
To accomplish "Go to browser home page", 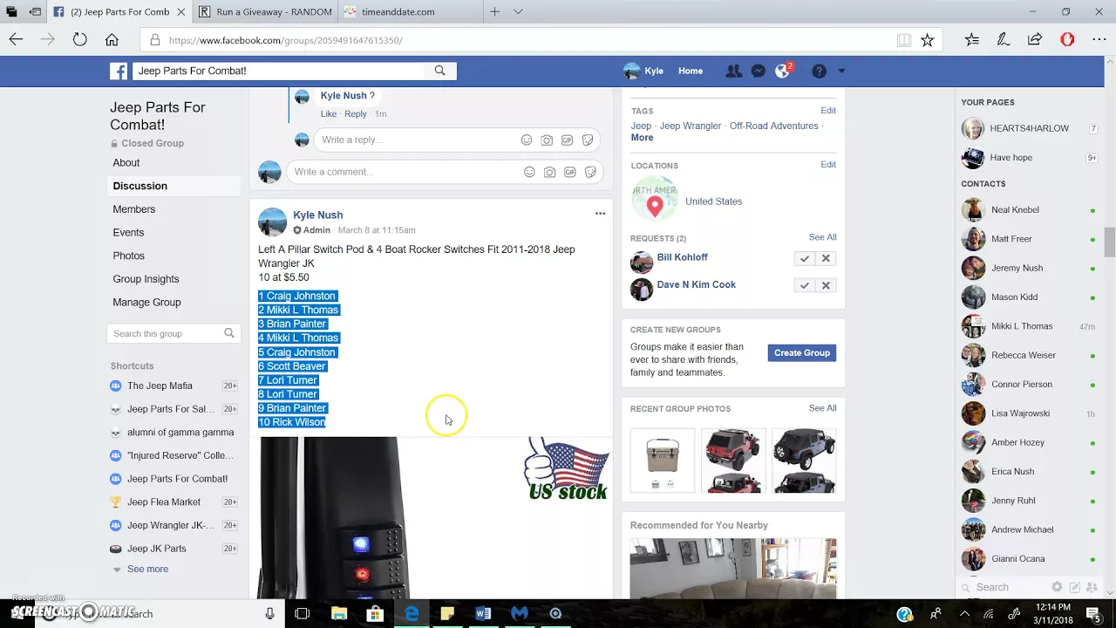I will coord(112,40).
